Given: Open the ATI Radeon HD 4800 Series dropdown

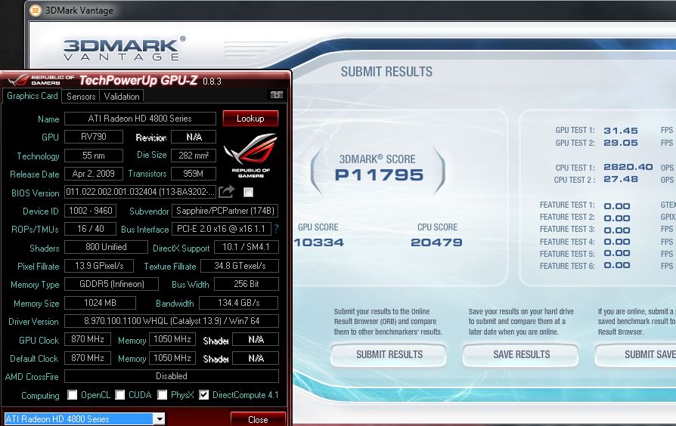Looking at the screenshot, I should pos(160,418).
